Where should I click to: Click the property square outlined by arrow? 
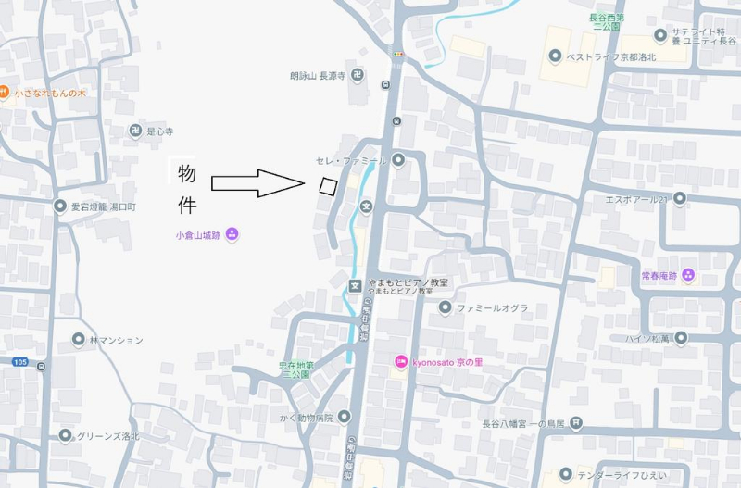click(x=328, y=186)
